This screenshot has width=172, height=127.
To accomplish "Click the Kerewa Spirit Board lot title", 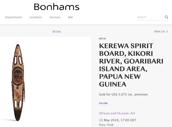I will 131,65.
